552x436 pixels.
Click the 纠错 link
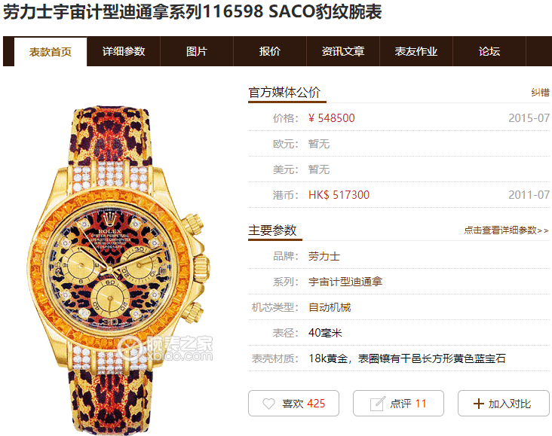tap(541, 93)
